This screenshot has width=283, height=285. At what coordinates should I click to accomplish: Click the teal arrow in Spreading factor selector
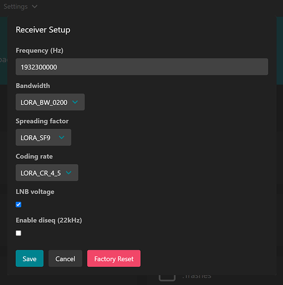62,137
